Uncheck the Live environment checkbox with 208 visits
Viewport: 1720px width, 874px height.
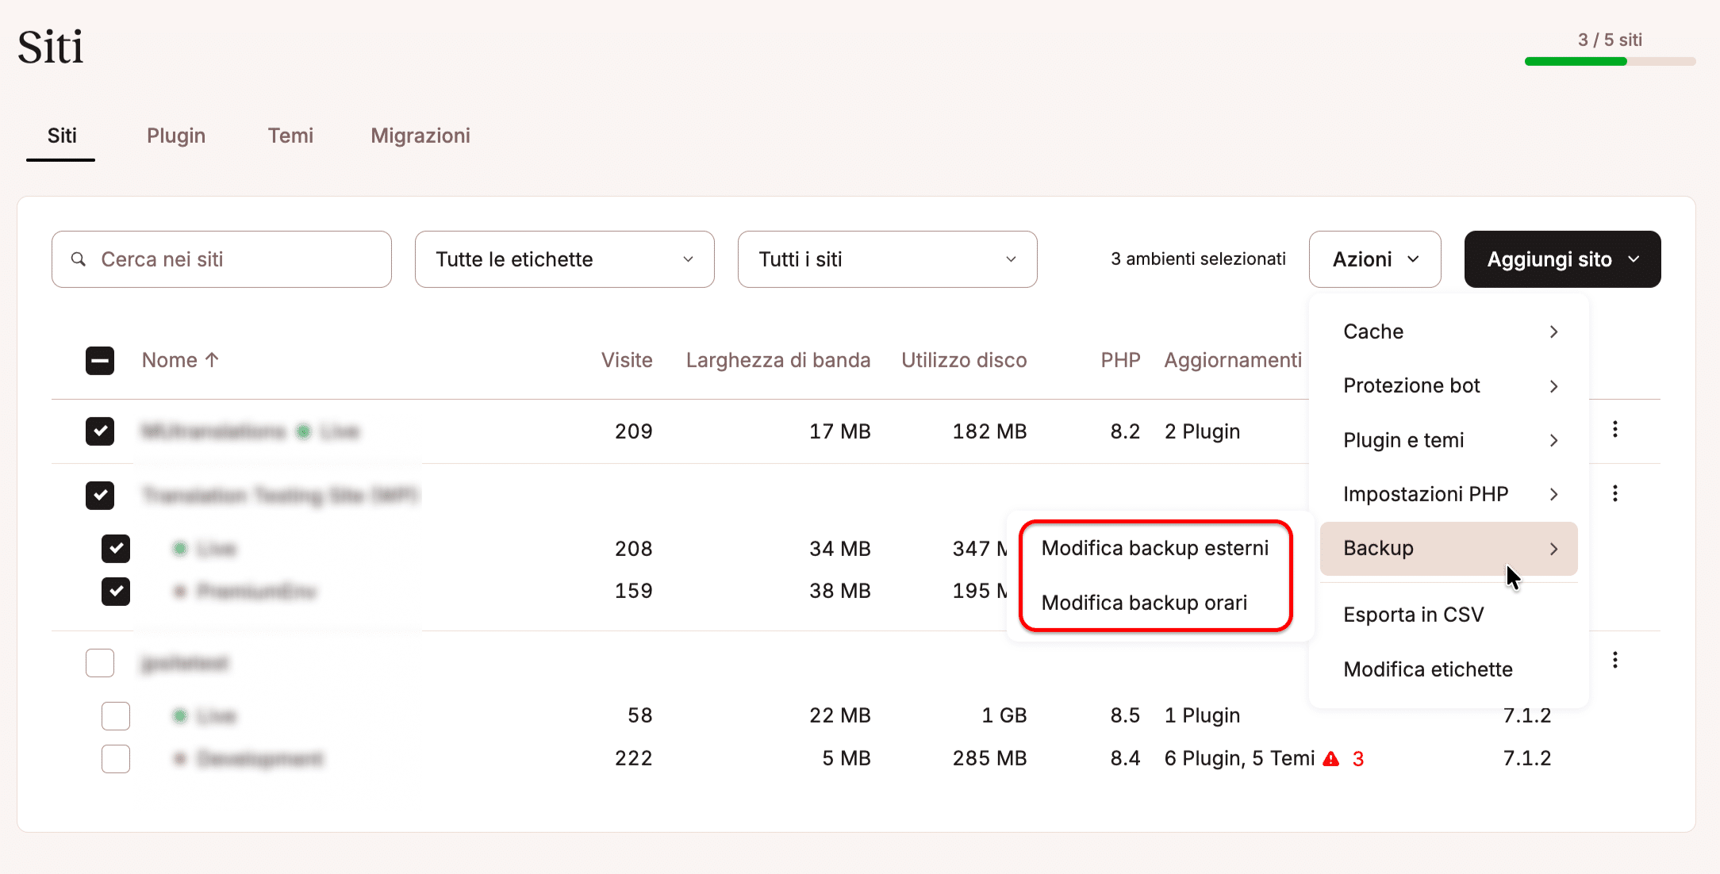tap(116, 549)
